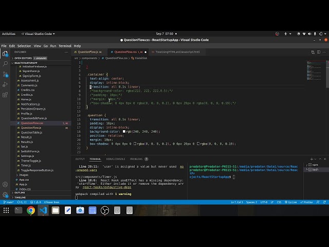Viewport: 329px width, 247px height.
Task: Click the UTF-8 encoding indicator
Action: [x=264, y=202]
